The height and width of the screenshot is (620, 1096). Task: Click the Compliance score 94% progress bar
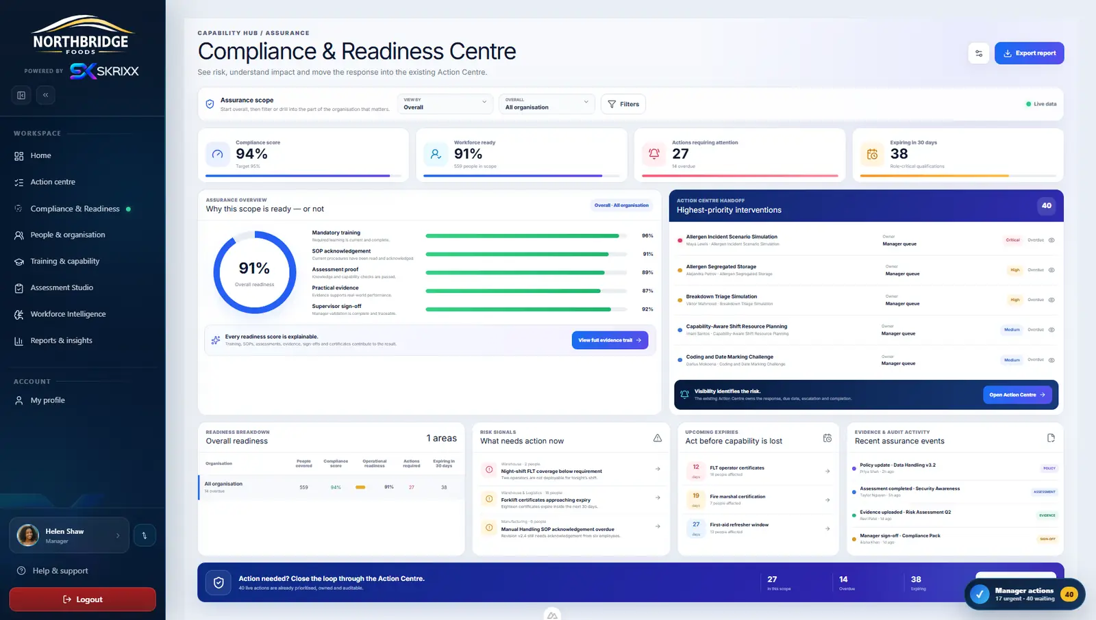click(x=303, y=176)
